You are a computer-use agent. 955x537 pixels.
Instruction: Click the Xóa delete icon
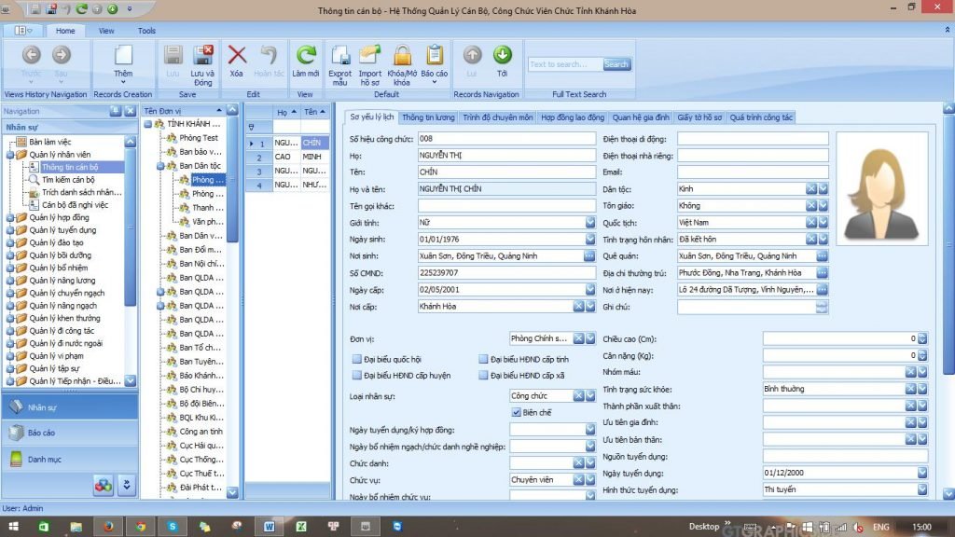click(x=237, y=56)
